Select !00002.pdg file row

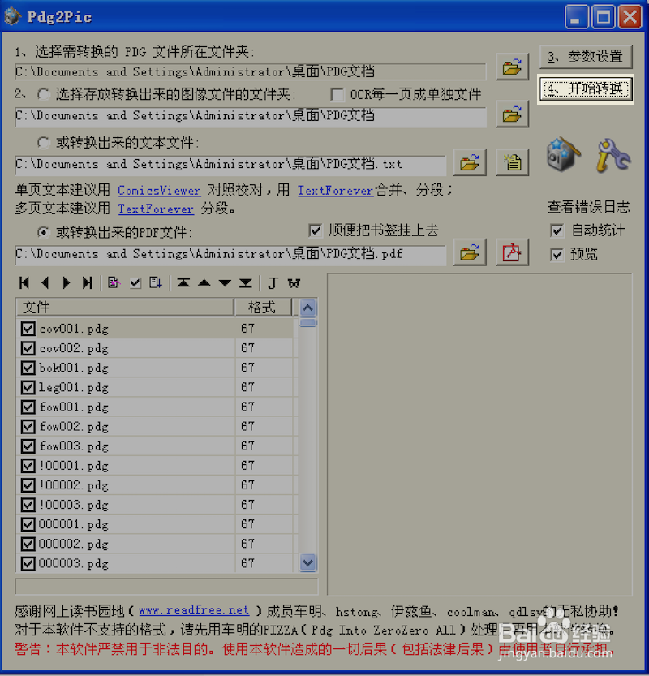[157, 485]
